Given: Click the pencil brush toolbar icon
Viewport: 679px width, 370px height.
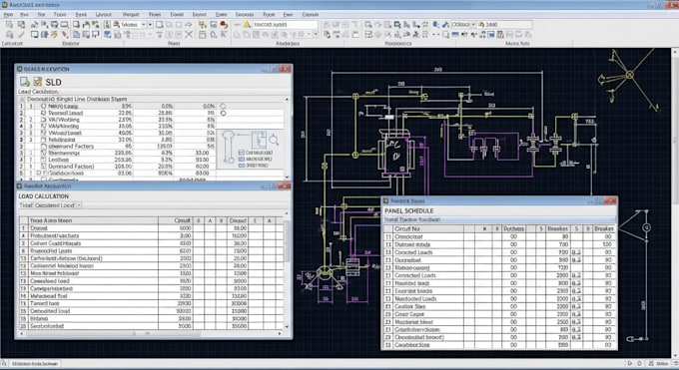Looking at the screenshot, I should pos(65,34).
